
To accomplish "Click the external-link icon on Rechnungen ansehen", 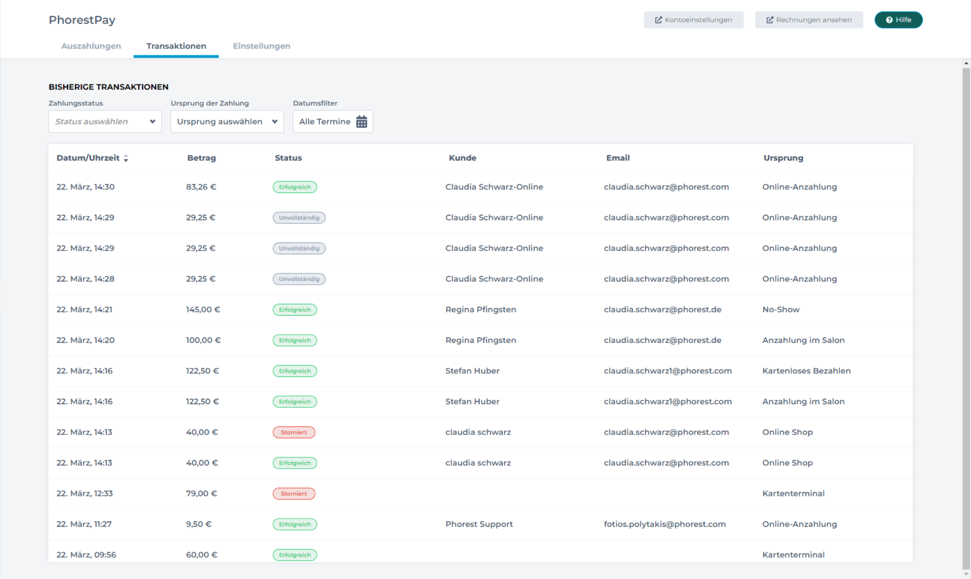I will (x=770, y=20).
